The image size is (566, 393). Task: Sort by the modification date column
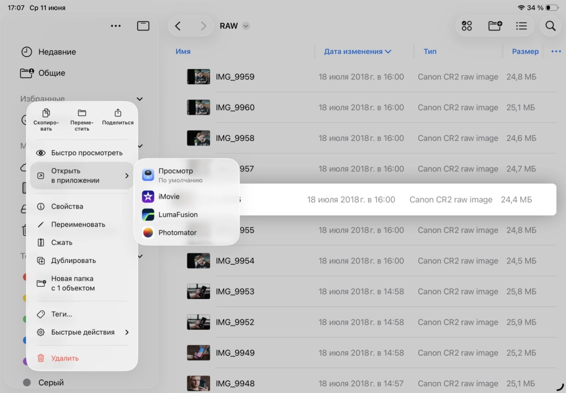357,51
